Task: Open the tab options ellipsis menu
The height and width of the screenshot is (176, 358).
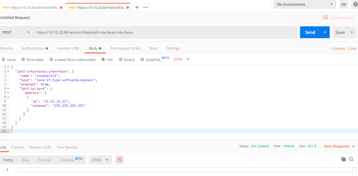Action: (145, 7)
